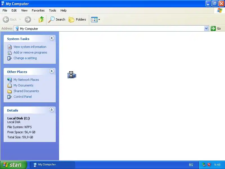
Task: Open the Search toolbar button
Action: coord(57,19)
